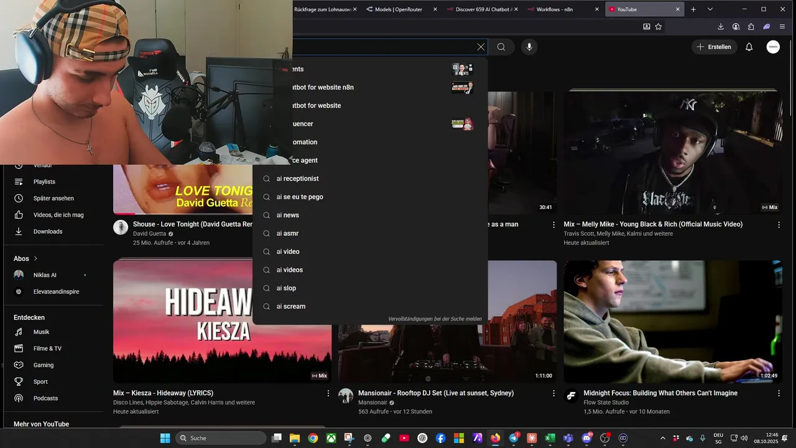This screenshot has height=448, width=796.
Task: Open File Explorer from the taskbar
Action: coord(295,438)
